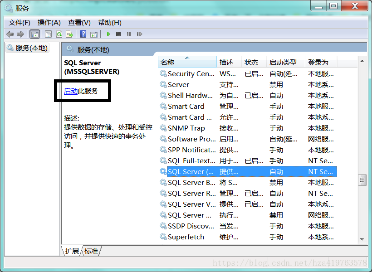This screenshot has height=272, width=372.
Task: Select the SQL Server ... row with 执行... description
Action: point(247,215)
